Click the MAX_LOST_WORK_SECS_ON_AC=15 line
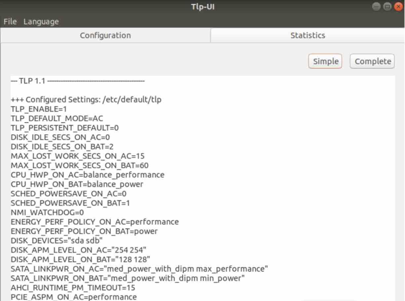This screenshot has height=301, width=405. click(x=78, y=156)
